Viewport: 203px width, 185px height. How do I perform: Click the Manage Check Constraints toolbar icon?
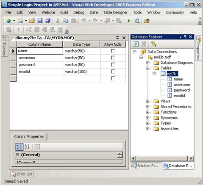pyautogui.click(x=60, y=30)
